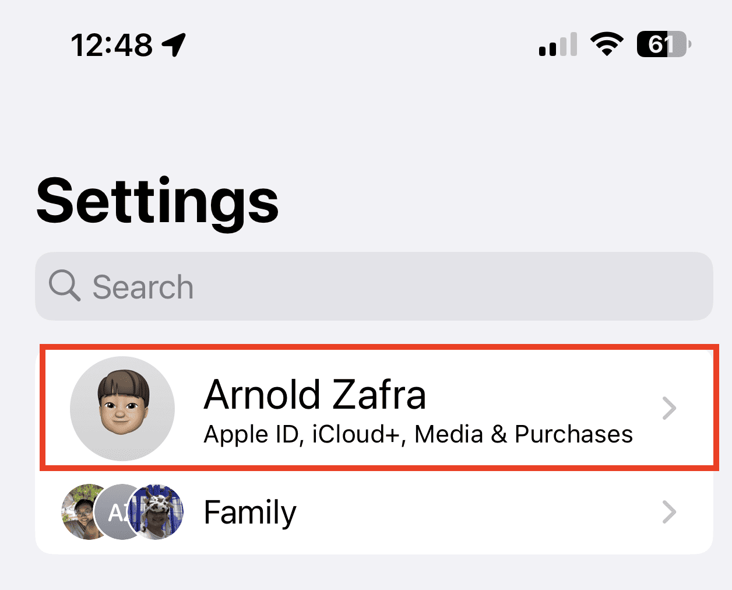Tap the gray initials Family avatar
Screen dimensions: 732x590
click(x=115, y=513)
